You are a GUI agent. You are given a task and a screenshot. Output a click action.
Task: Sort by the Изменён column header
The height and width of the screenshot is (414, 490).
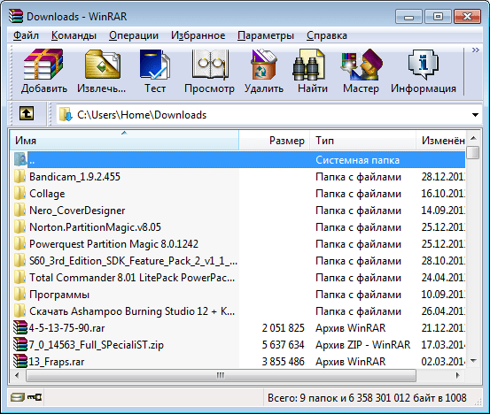[x=441, y=140]
